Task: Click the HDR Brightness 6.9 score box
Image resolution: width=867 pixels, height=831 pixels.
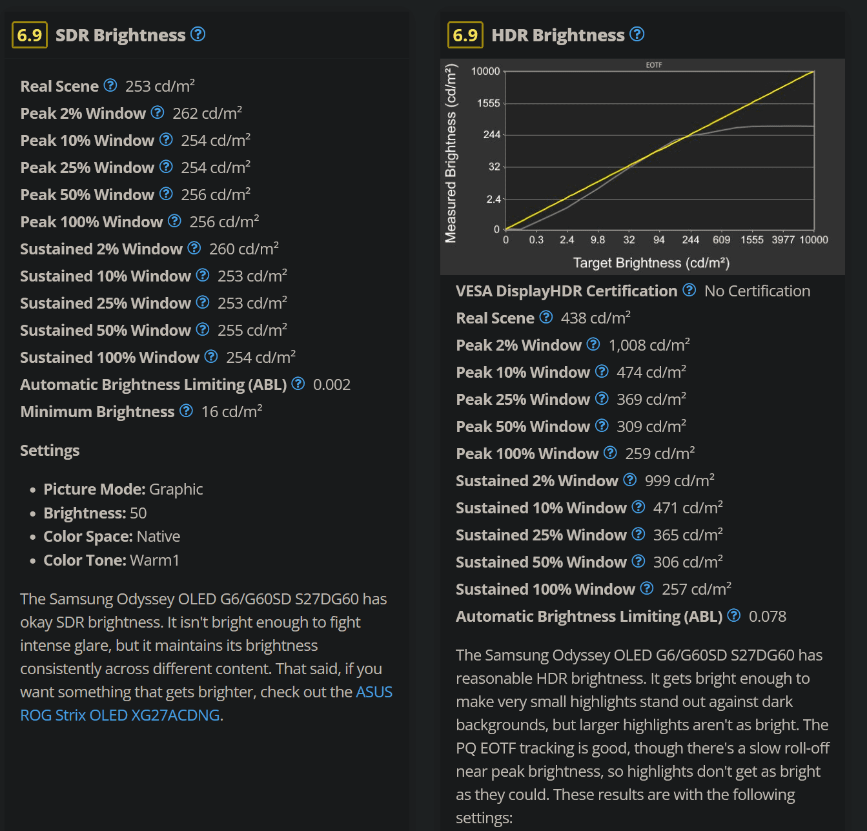Action: (x=465, y=35)
